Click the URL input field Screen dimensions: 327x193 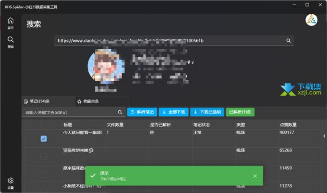(x=174, y=40)
